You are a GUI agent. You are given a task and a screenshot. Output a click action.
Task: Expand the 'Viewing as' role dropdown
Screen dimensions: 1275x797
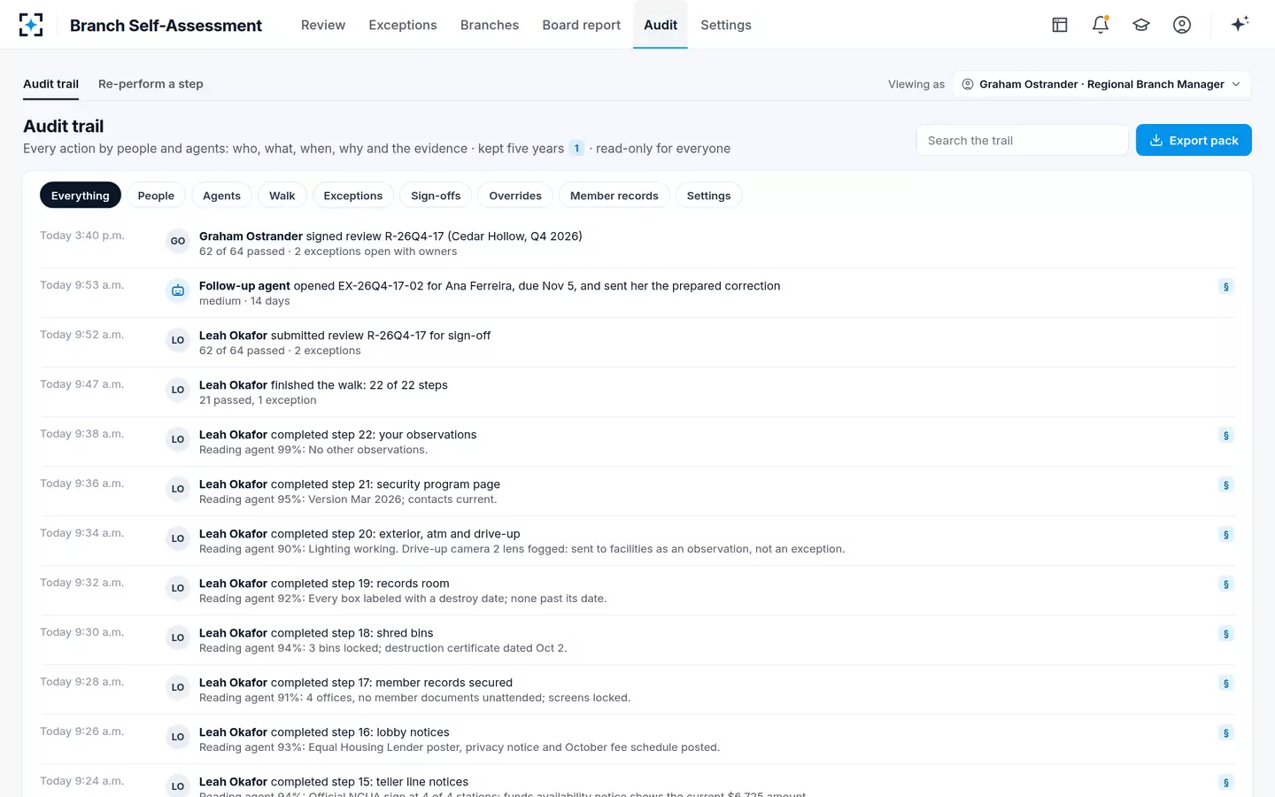click(x=1101, y=84)
